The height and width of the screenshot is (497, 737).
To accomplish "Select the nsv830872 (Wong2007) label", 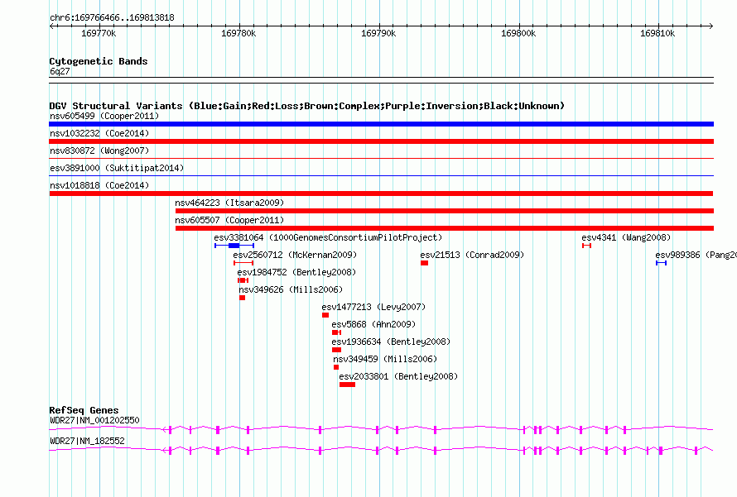I will point(99,151).
